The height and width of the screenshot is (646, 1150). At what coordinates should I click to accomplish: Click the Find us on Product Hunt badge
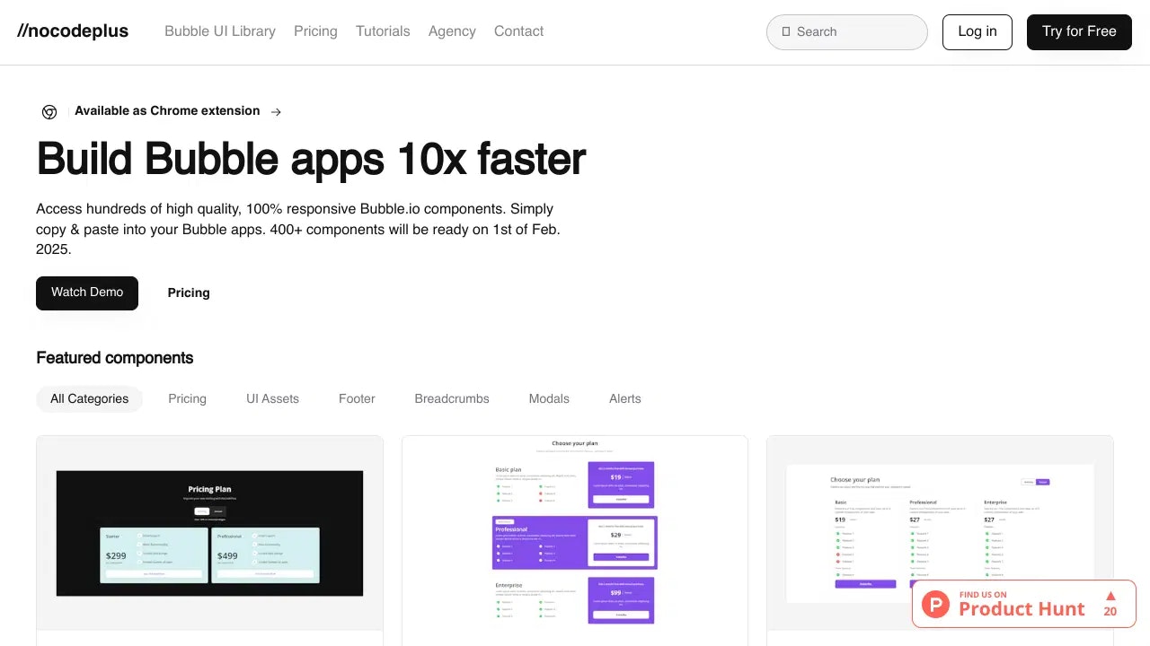1024,604
